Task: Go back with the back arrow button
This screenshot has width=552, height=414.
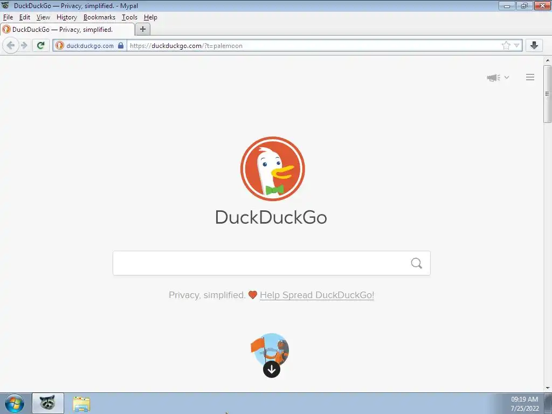Action: [11, 45]
